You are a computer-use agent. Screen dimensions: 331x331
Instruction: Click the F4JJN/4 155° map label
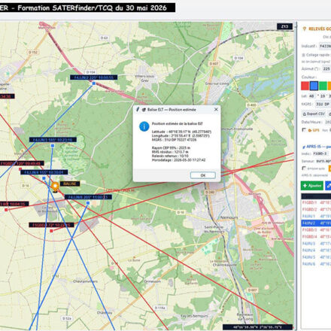click(x=44, y=172)
